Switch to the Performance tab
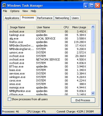Image resolution: width=103 pixels, height=116 pixels. [x=45, y=18]
